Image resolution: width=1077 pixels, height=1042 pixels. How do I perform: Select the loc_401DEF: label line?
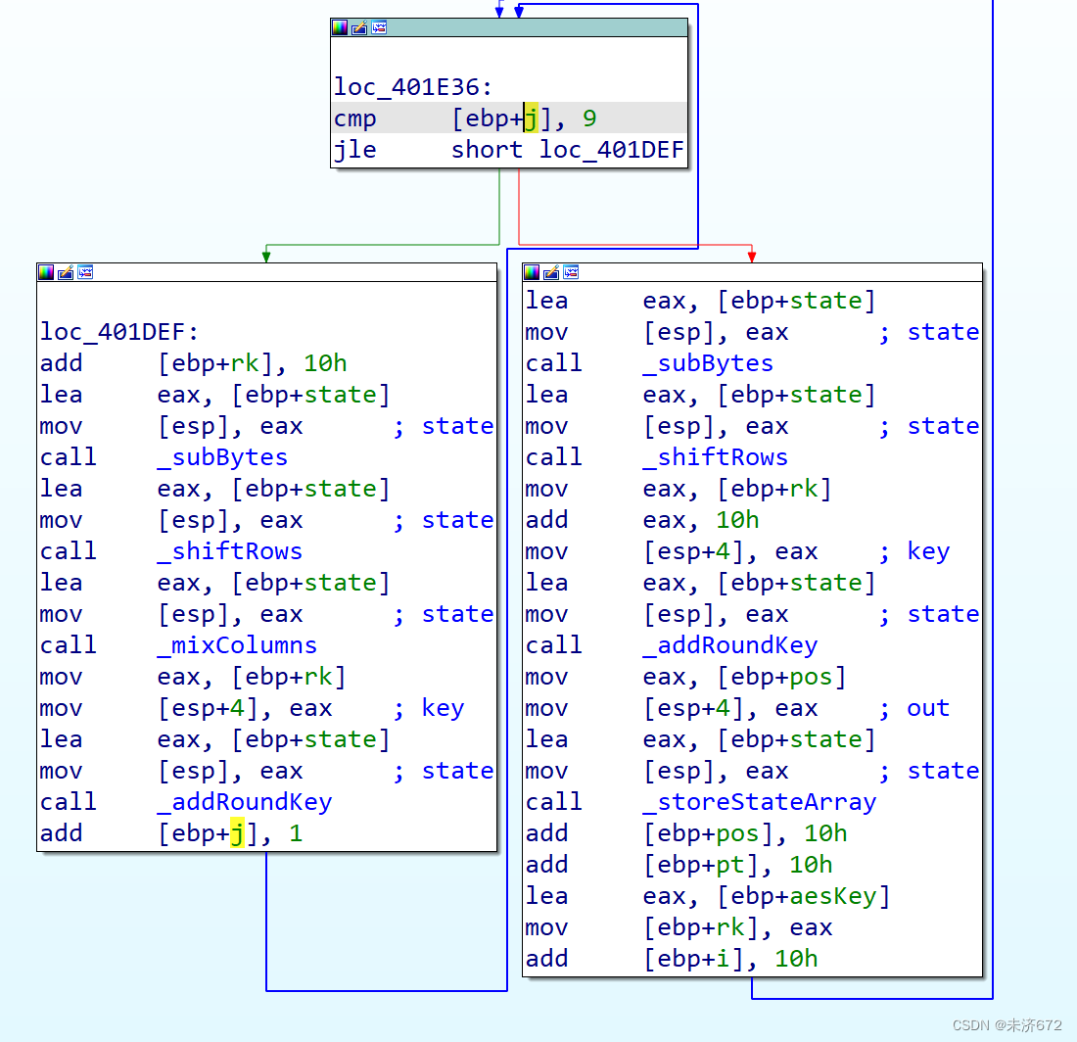pos(119,332)
